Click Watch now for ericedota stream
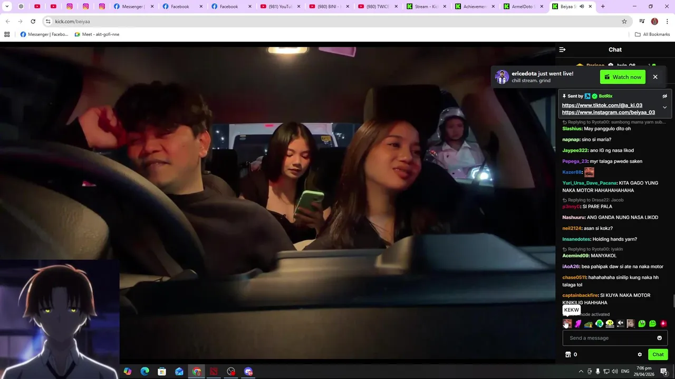Screen dimensions: 675x379 (x=623, y=77)
